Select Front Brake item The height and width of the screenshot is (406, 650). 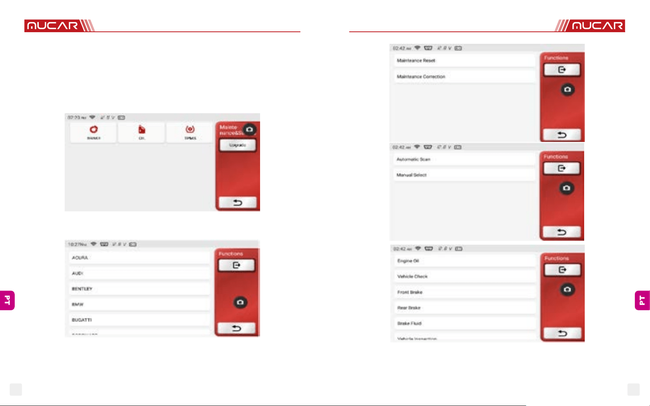coord(465,292)
